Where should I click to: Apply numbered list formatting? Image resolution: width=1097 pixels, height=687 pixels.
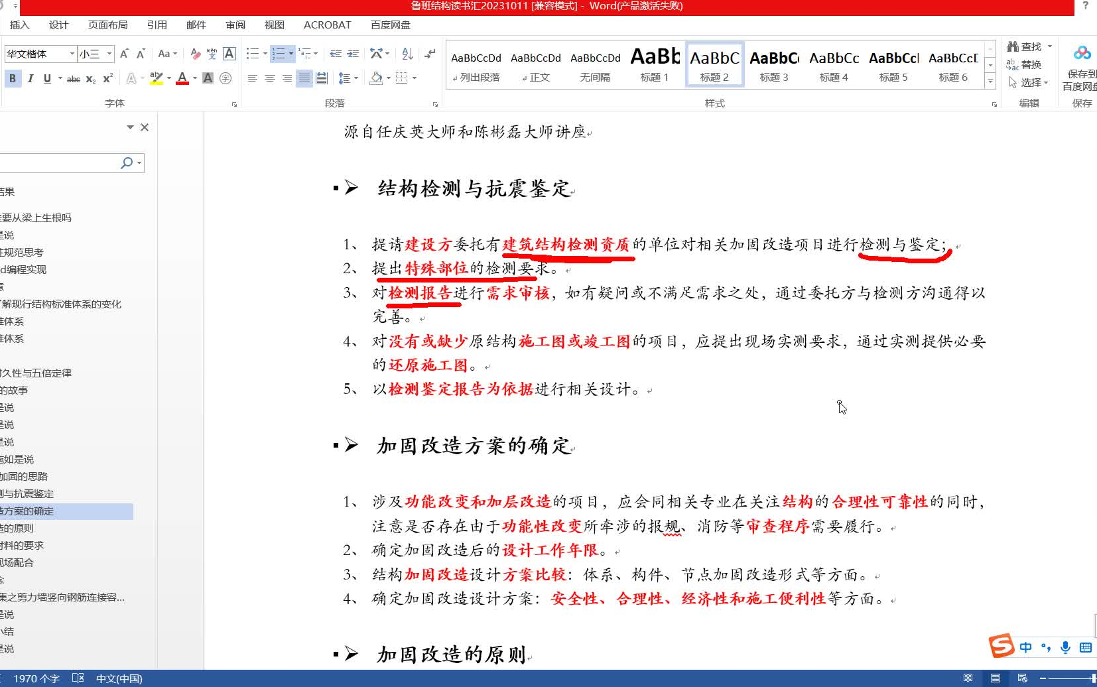[x=279, y=54]
